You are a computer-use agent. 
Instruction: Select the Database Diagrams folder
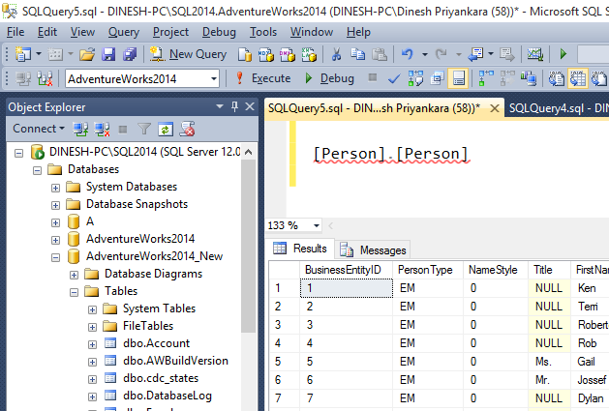pyautogui.click(x=153, y=274)
